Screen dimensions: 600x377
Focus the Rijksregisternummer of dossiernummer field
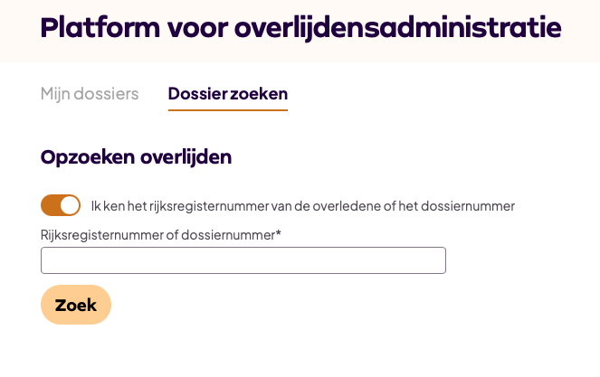[x=243, y=260]
